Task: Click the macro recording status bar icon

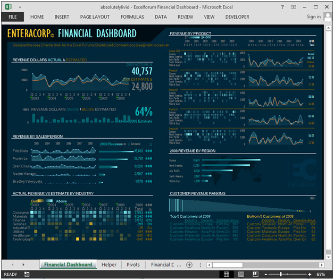Action: (27, 274)
